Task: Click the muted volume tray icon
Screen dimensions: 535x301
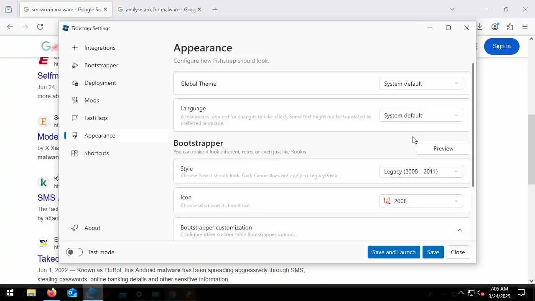Action: [x=481, y=293]
